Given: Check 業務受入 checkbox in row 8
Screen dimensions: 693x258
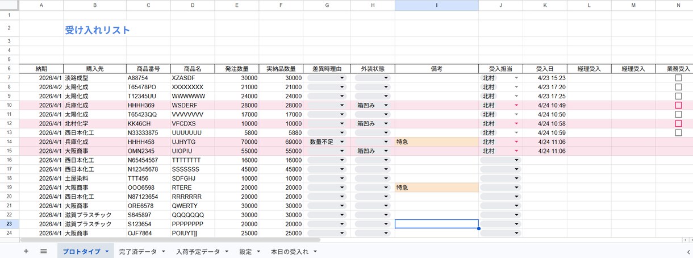Looking at the screenshot, I should coord(678,87).
